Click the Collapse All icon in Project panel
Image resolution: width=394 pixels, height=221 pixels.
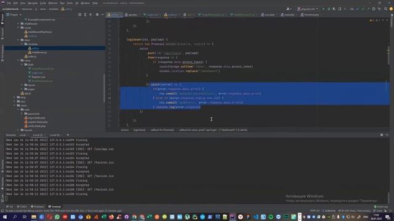90,15
